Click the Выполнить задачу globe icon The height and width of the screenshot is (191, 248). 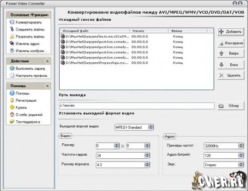click(12, 69)
